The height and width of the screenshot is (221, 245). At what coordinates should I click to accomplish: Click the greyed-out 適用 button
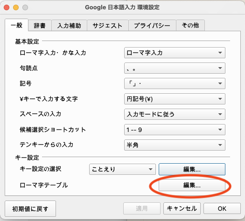pyautogui.click(x=142, y=208)
